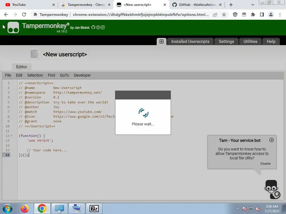Select the Editor tab

(22, 67)
